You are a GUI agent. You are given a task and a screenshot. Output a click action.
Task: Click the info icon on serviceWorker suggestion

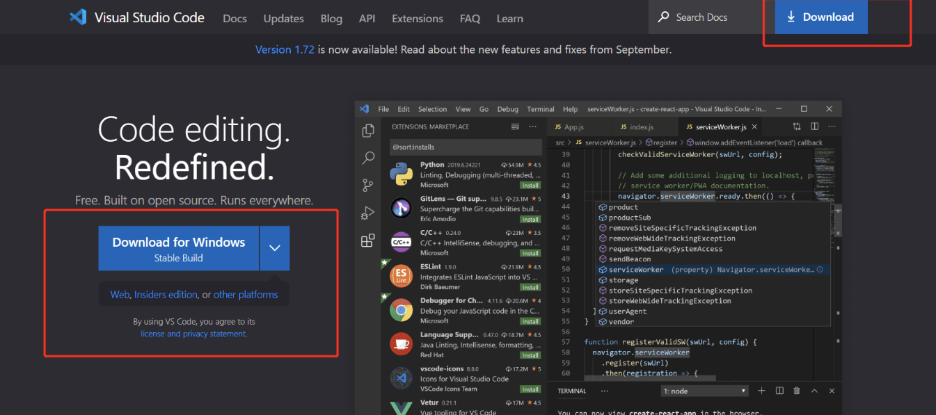click(820, 269)
